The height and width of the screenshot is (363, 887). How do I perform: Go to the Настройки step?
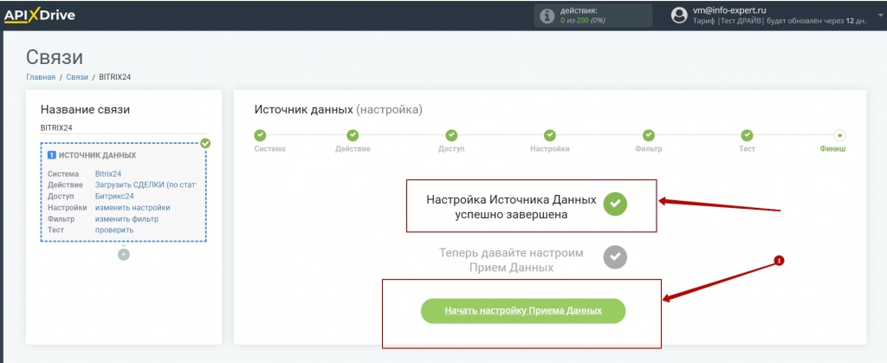click(x=550, y=135)
